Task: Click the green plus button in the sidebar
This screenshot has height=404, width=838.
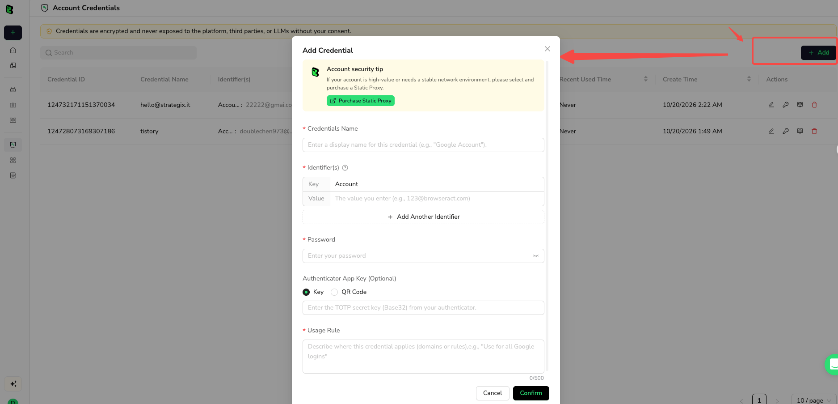Action: [13, 32]
